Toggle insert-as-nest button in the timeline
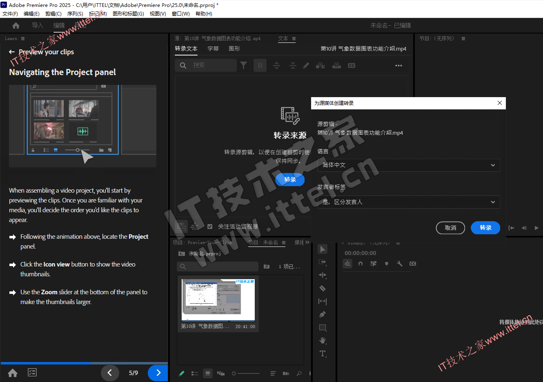Image resolution: width=543 pixels, height=382 pixels. point(347,264)
